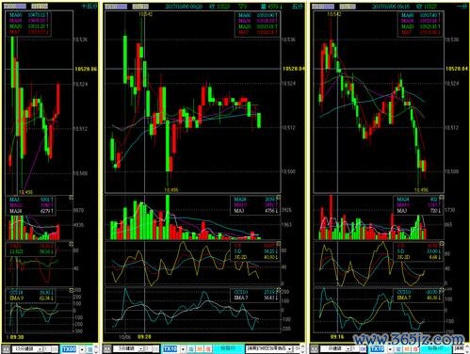The width and height of the screenshot is (470, 354).
Task: Select the first tab atop the middle chart
Action: click(x=116, y=7)
